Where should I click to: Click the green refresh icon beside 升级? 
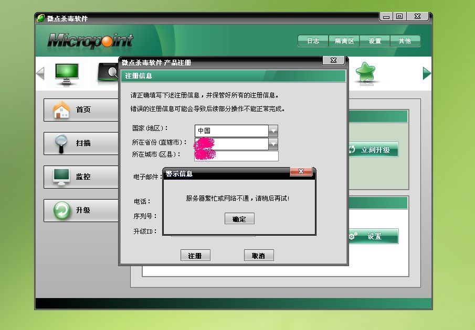pos(62,211)
